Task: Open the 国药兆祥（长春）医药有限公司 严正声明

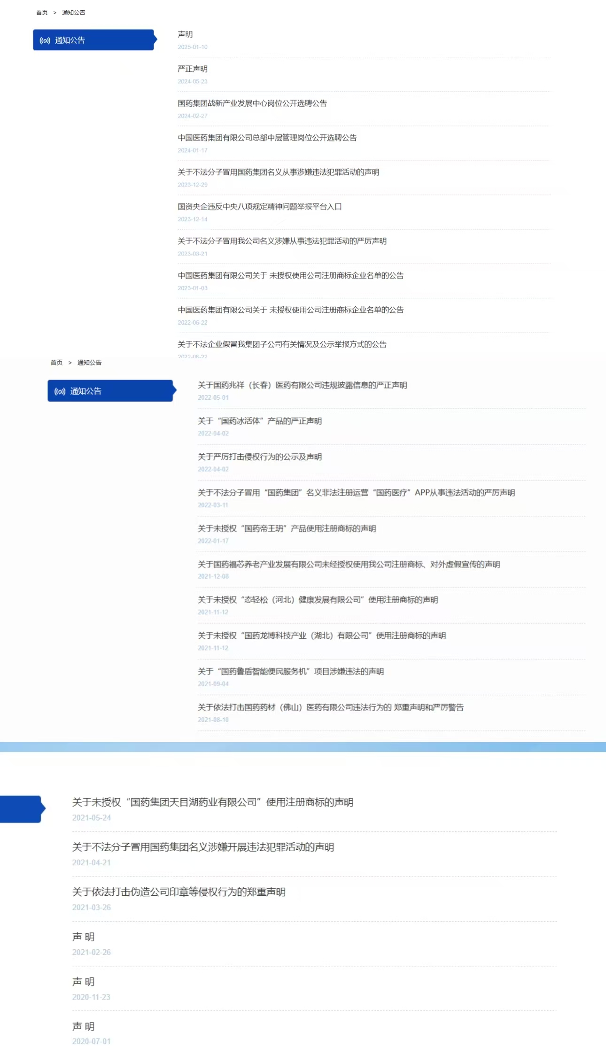Action: pyautogui.click(x=303, y=385)
